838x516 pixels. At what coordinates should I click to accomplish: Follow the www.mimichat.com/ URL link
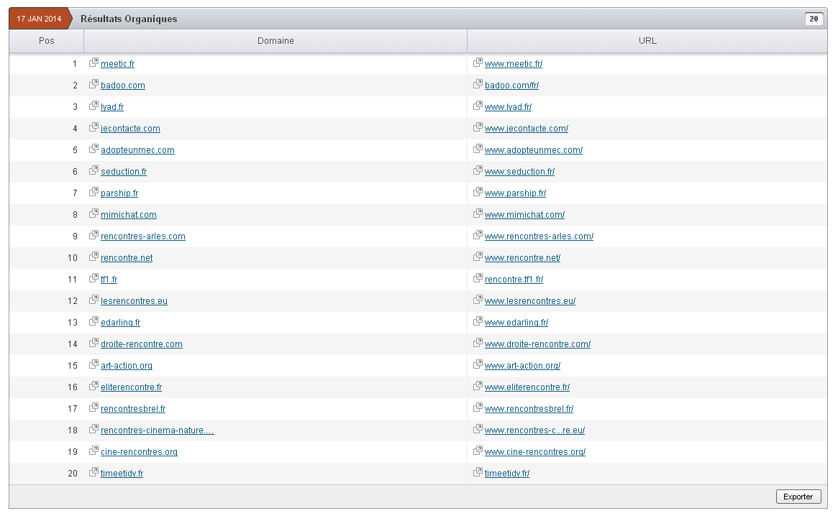[524, 215]
